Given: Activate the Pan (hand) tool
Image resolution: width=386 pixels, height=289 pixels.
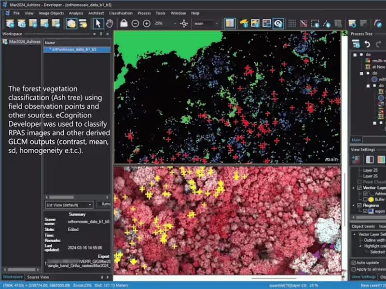Looking at the screenshot, I should tap(110, 23).
